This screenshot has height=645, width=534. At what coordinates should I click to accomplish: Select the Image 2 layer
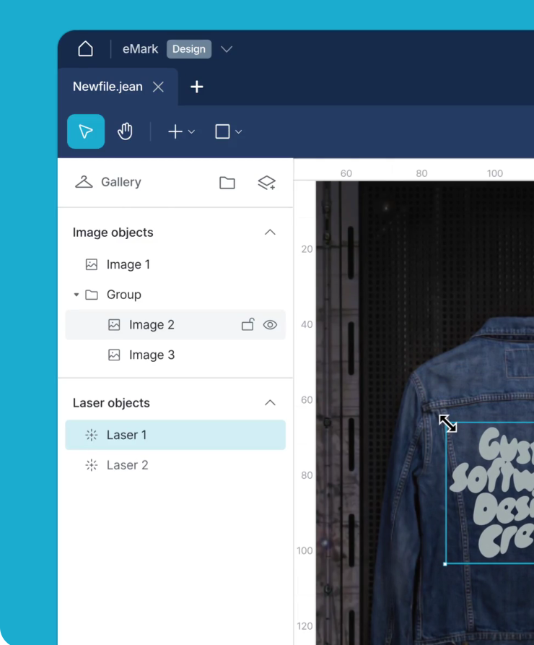click(175, 324)
